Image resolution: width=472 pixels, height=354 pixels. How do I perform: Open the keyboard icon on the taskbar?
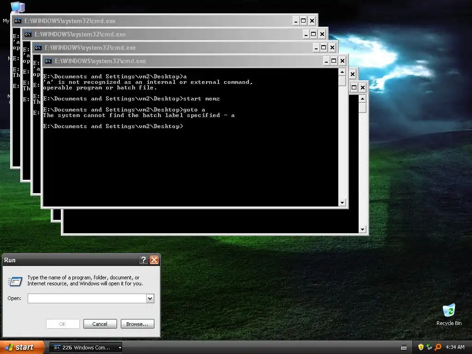pos(404,348)
